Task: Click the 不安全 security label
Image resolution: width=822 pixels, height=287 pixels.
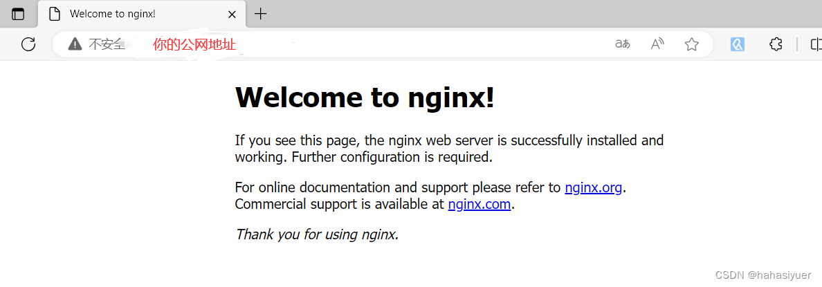Action: click(x=107, y=44)
